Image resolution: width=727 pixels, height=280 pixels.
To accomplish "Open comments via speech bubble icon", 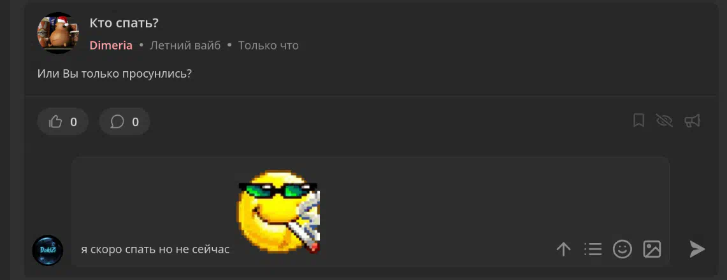I will pyautogui.click(x=117, y=122).
